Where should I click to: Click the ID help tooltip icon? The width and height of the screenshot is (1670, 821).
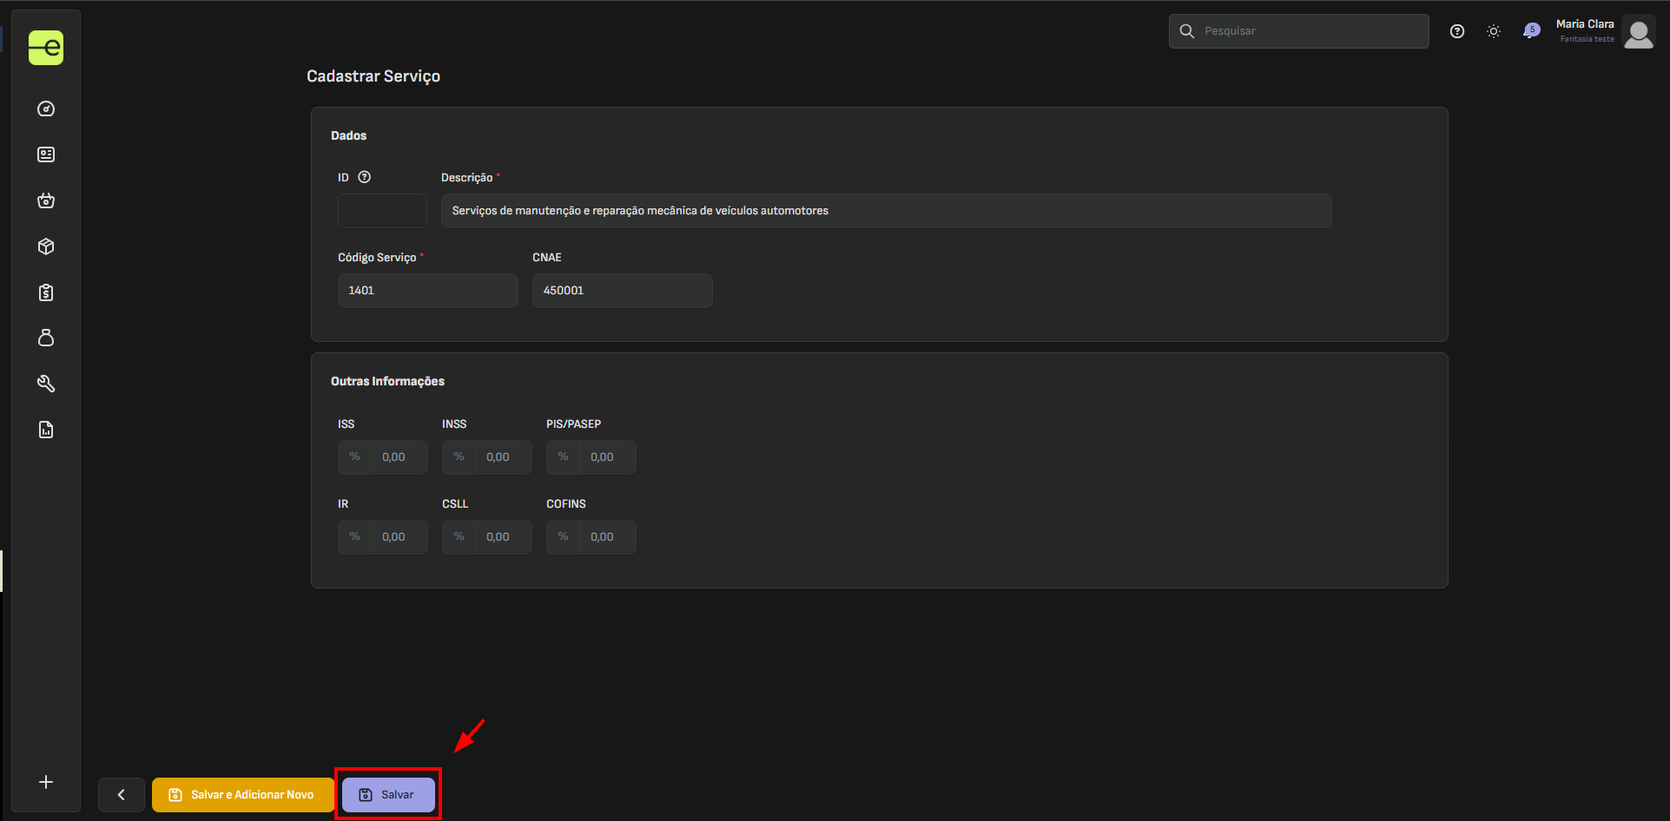coord(365,177)
